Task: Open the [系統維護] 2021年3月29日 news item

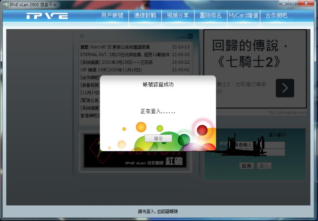Action: coord(116,62)
